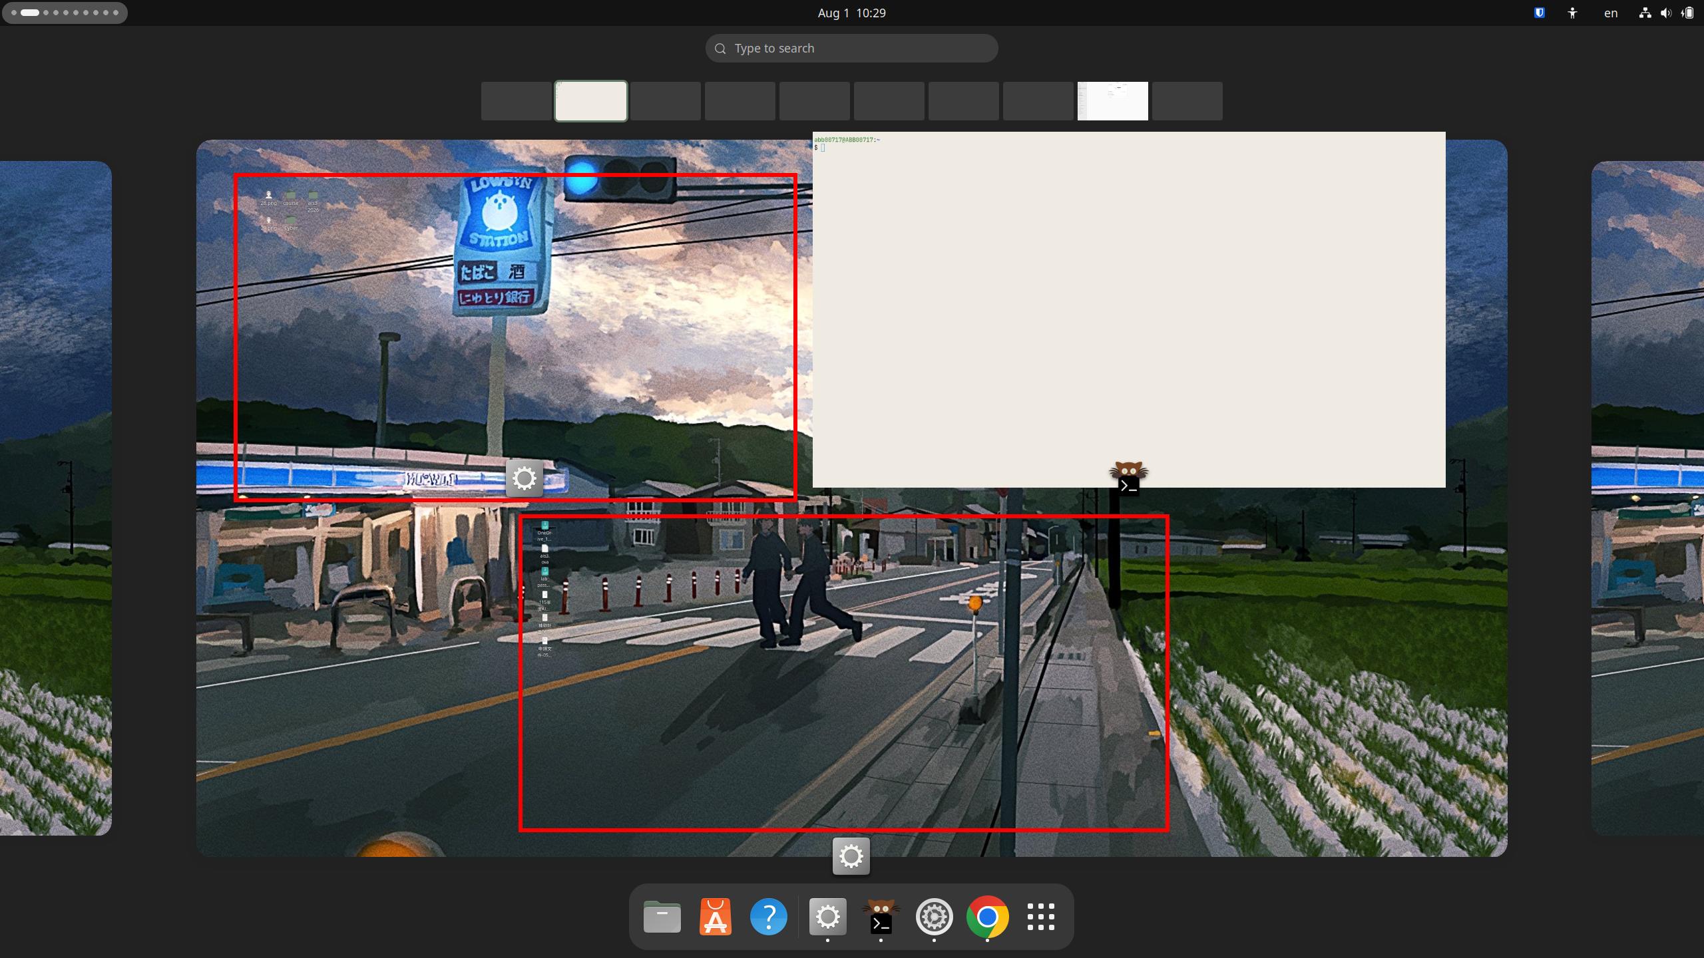Switch to the fourth workspace thumbnail

point(740,101)
